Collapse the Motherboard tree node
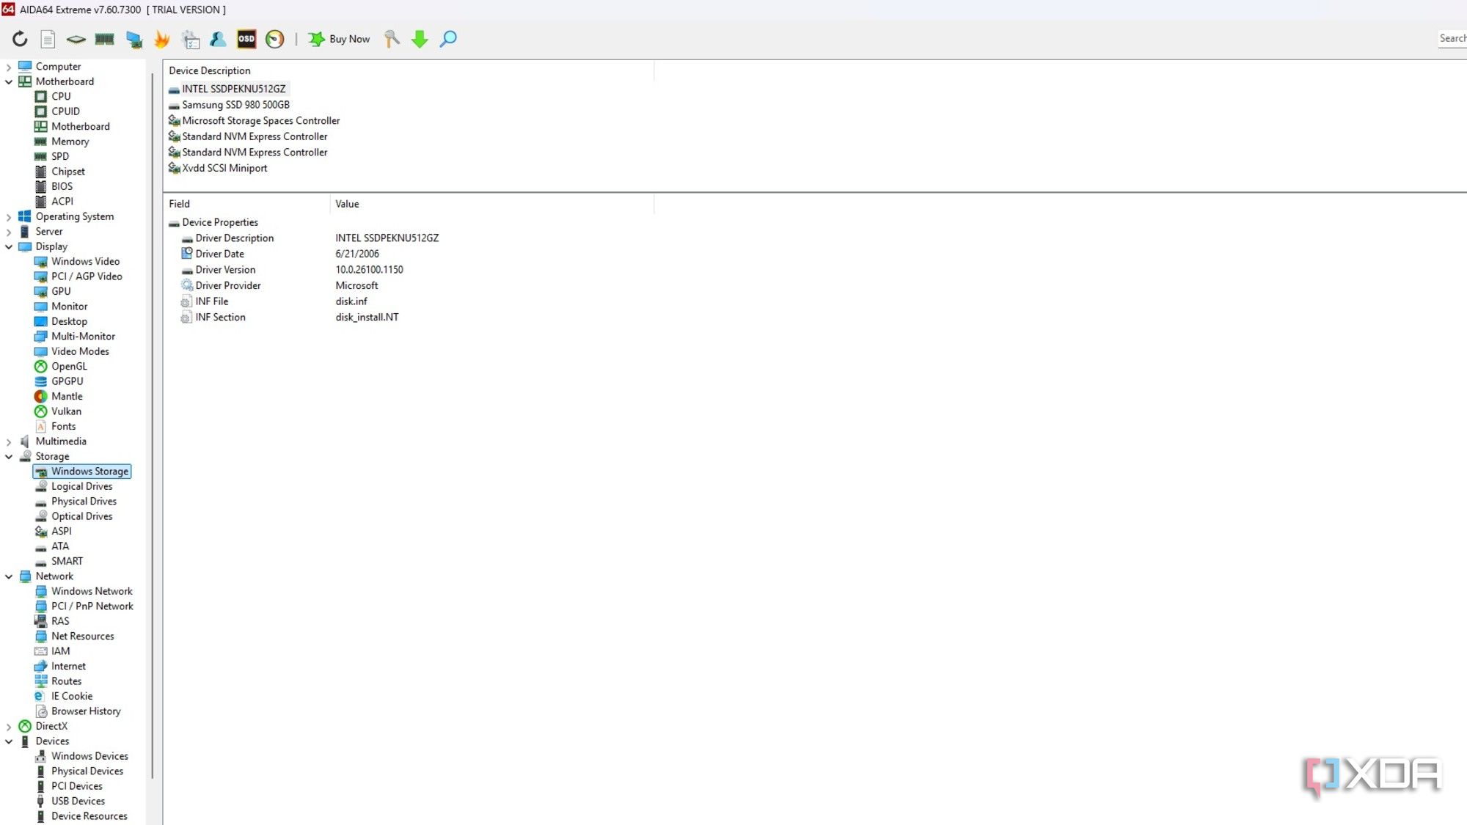The image size is (1467, 825). [x=9, y=81]
